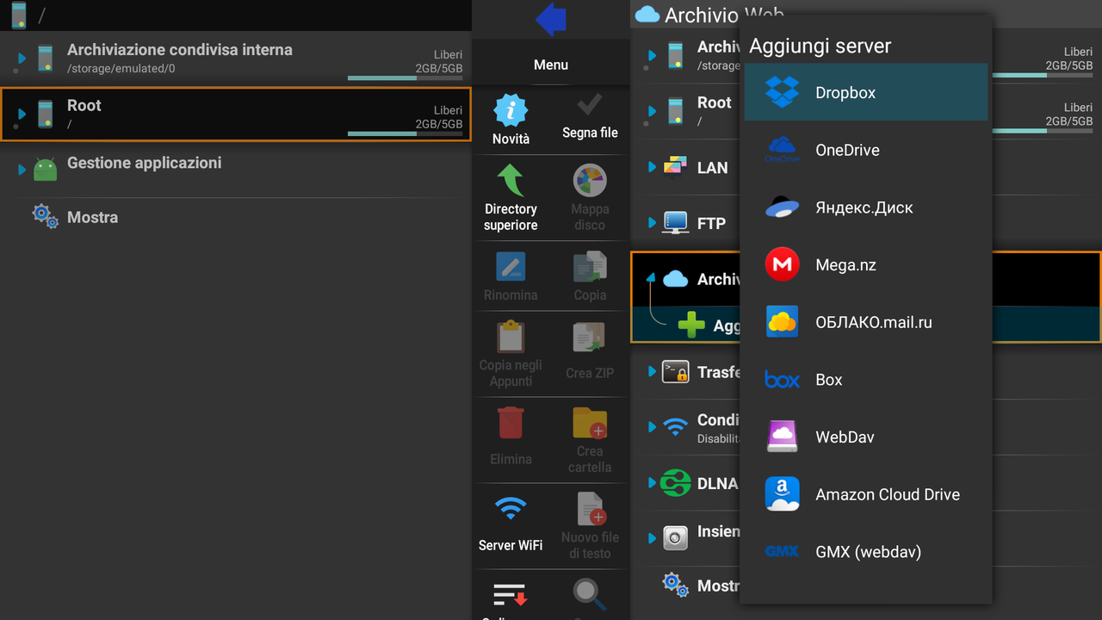The height and width of the screenshot is (620, 1102).
Task: Select GMX (webdav) server
Action: (865, 552)
